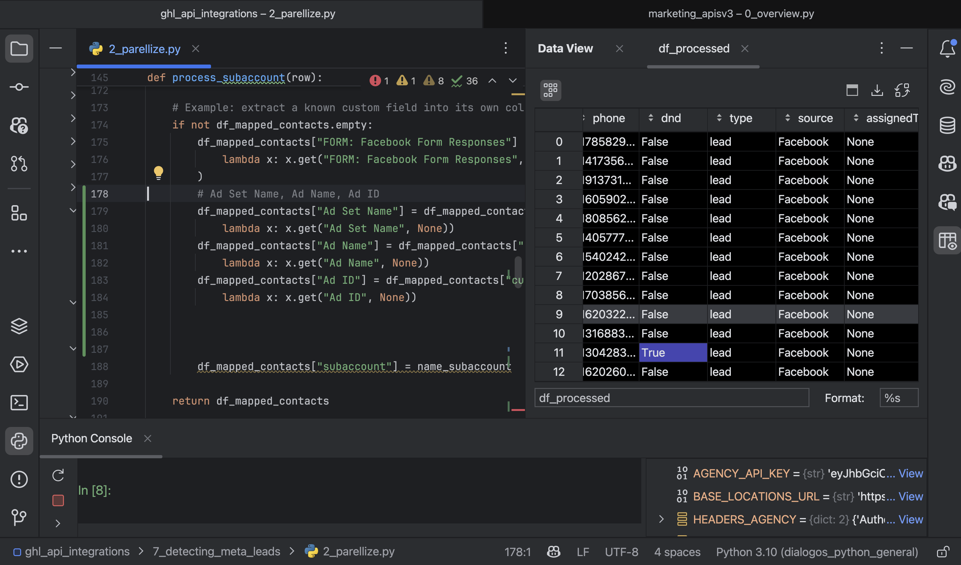The image size is (961, 565).
Task: Sort by source column header
Action: tap(810, 118)
